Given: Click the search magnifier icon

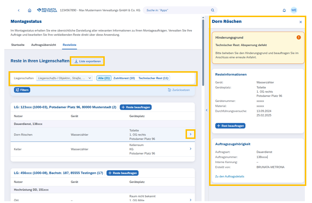Looking at the screenshot, I should click(213, 10).
